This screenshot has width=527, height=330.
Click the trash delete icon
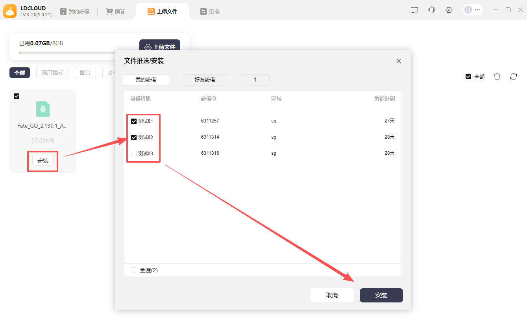pyautogui.click(x=497, y=76)
